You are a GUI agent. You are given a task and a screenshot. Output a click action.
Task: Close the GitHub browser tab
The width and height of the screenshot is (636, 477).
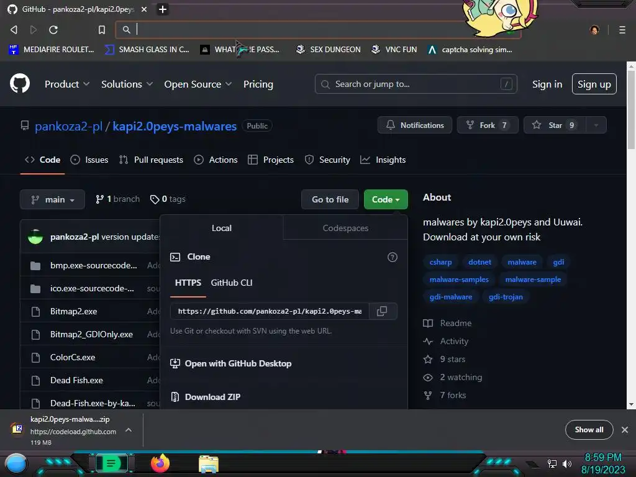(144, 9)
